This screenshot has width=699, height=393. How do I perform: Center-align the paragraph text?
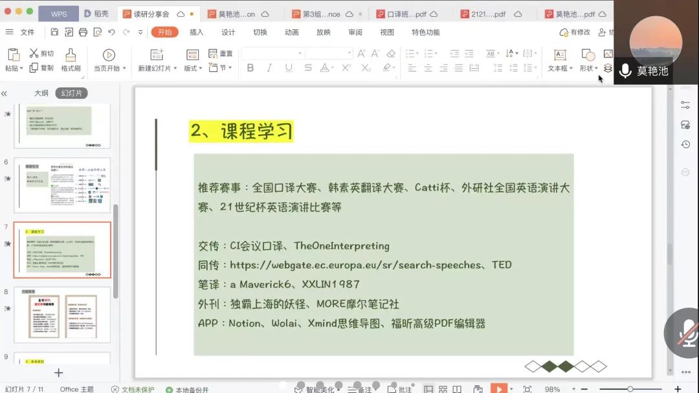[x=428, y=68]
